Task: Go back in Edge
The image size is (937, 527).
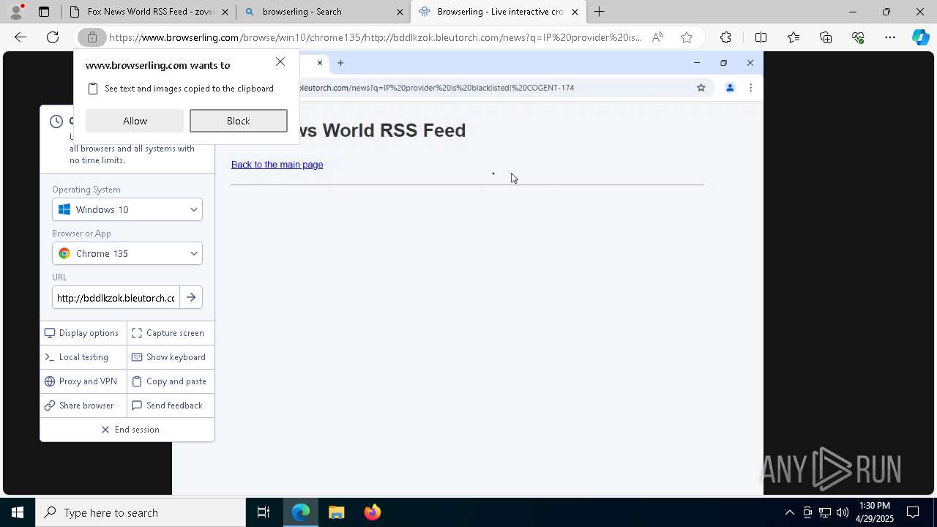Action: (x=20, y=37)
